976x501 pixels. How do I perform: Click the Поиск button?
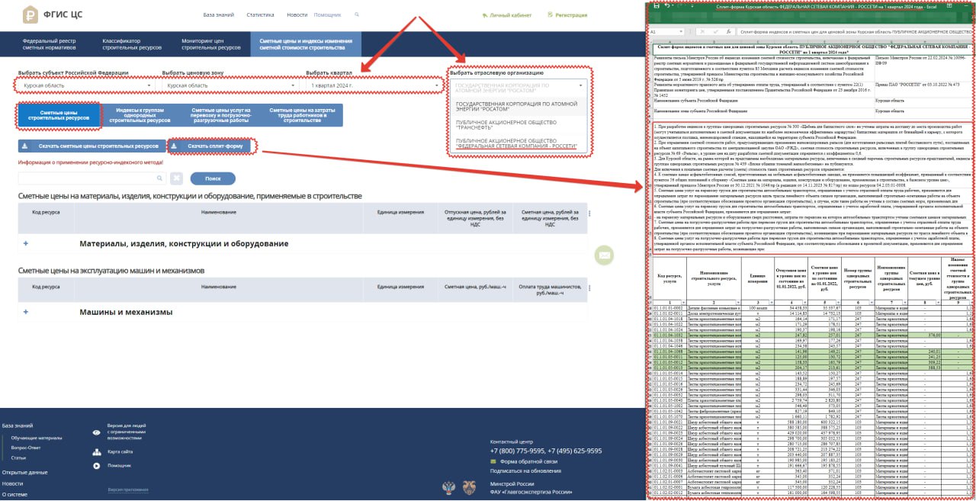click(213, 178)
